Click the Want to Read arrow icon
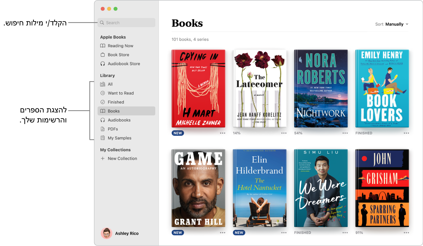The height and width of the screenshot is (246, 423). pos(103,93)
